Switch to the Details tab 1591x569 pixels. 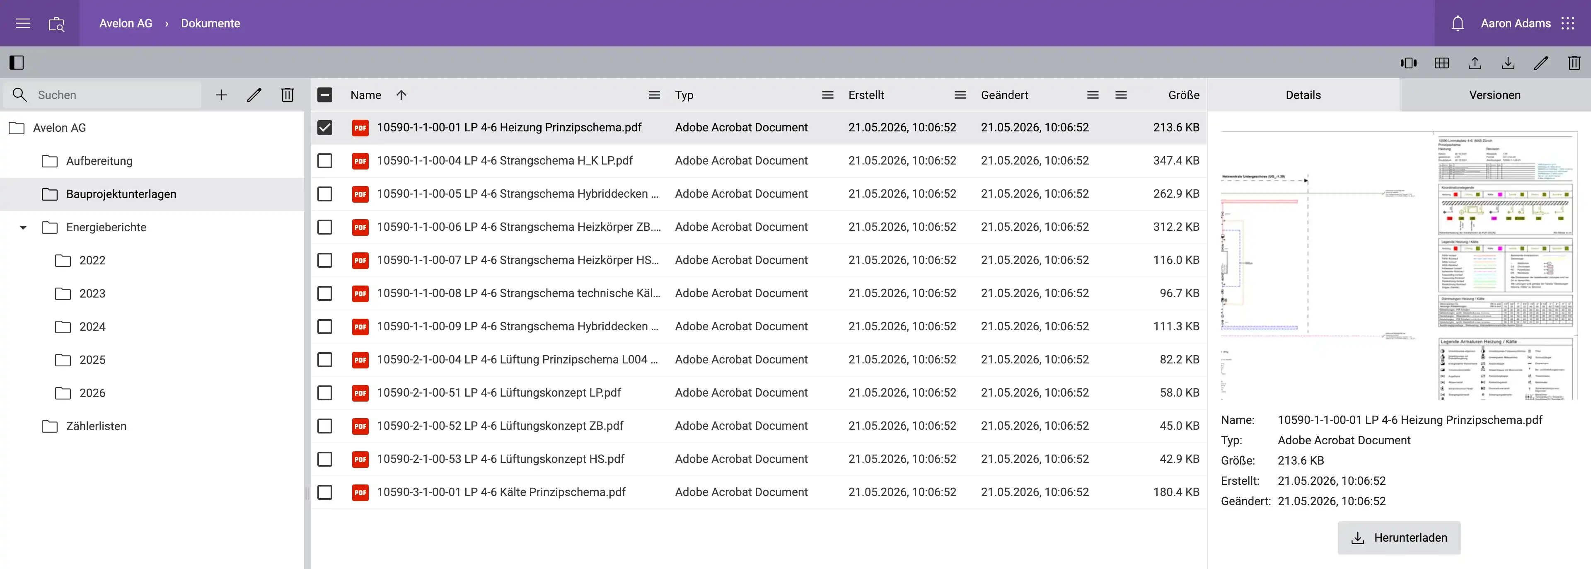pyautogui.click(x=1303, y=95)
